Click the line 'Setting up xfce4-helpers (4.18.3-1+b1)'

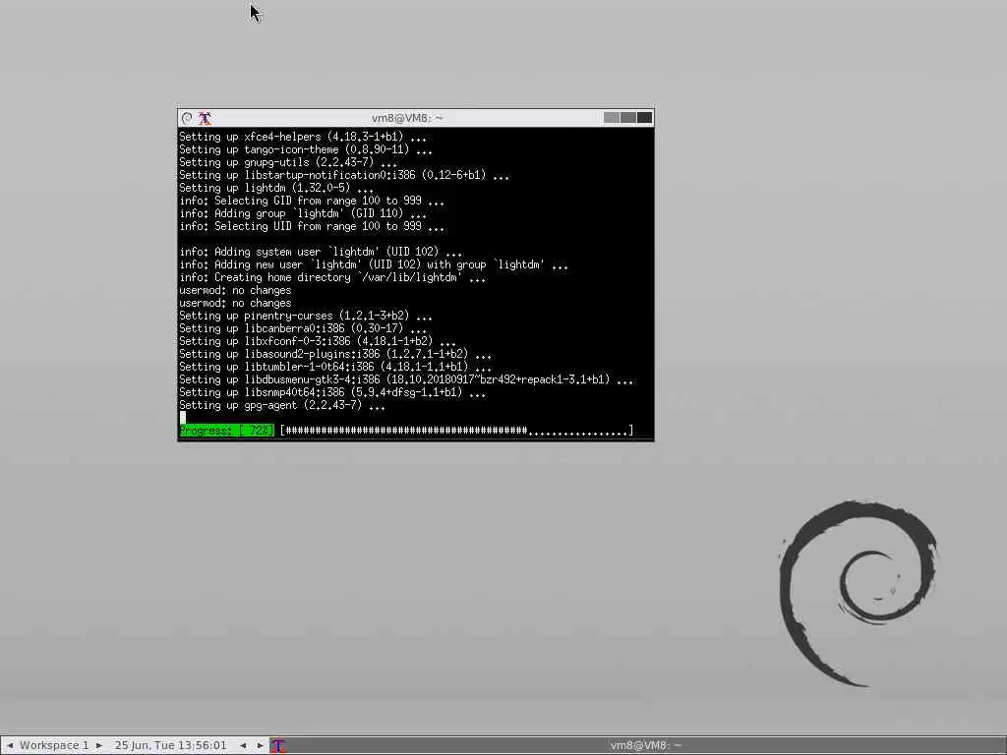(x=303, y=137)
